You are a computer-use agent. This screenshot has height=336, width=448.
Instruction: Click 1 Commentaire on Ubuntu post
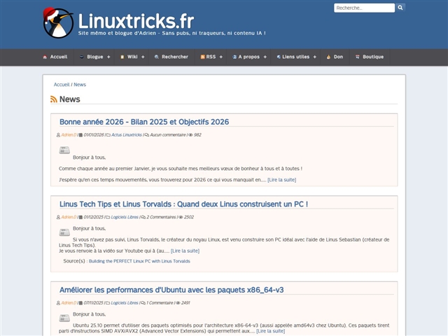click(x=160, y=303)
